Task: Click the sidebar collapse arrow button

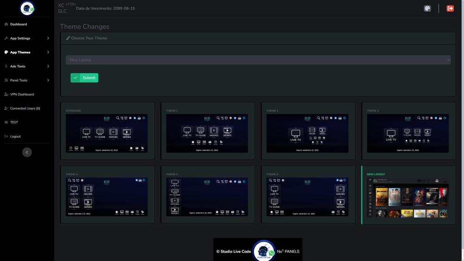Action: click(27, 152)
